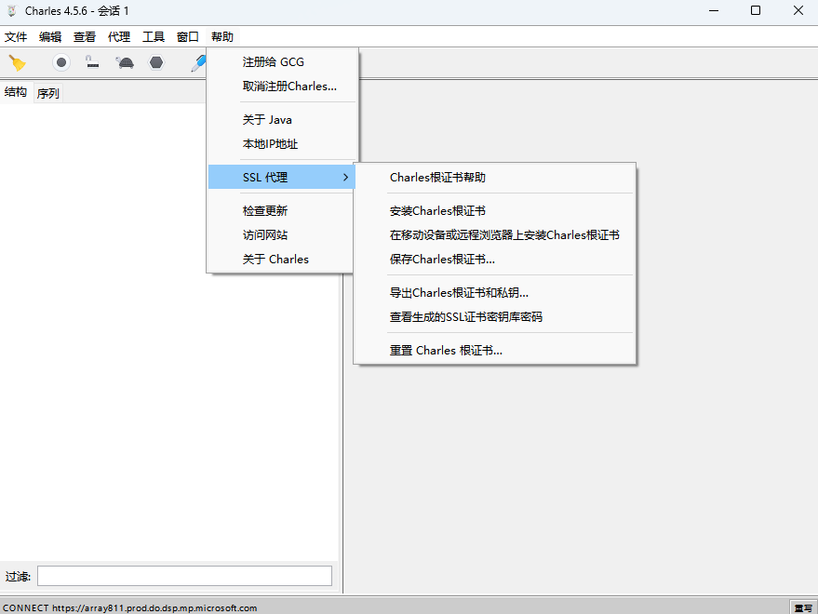Choose 访问网站 menu item
This screenshot has width=818, height=614.
point(282,234)
